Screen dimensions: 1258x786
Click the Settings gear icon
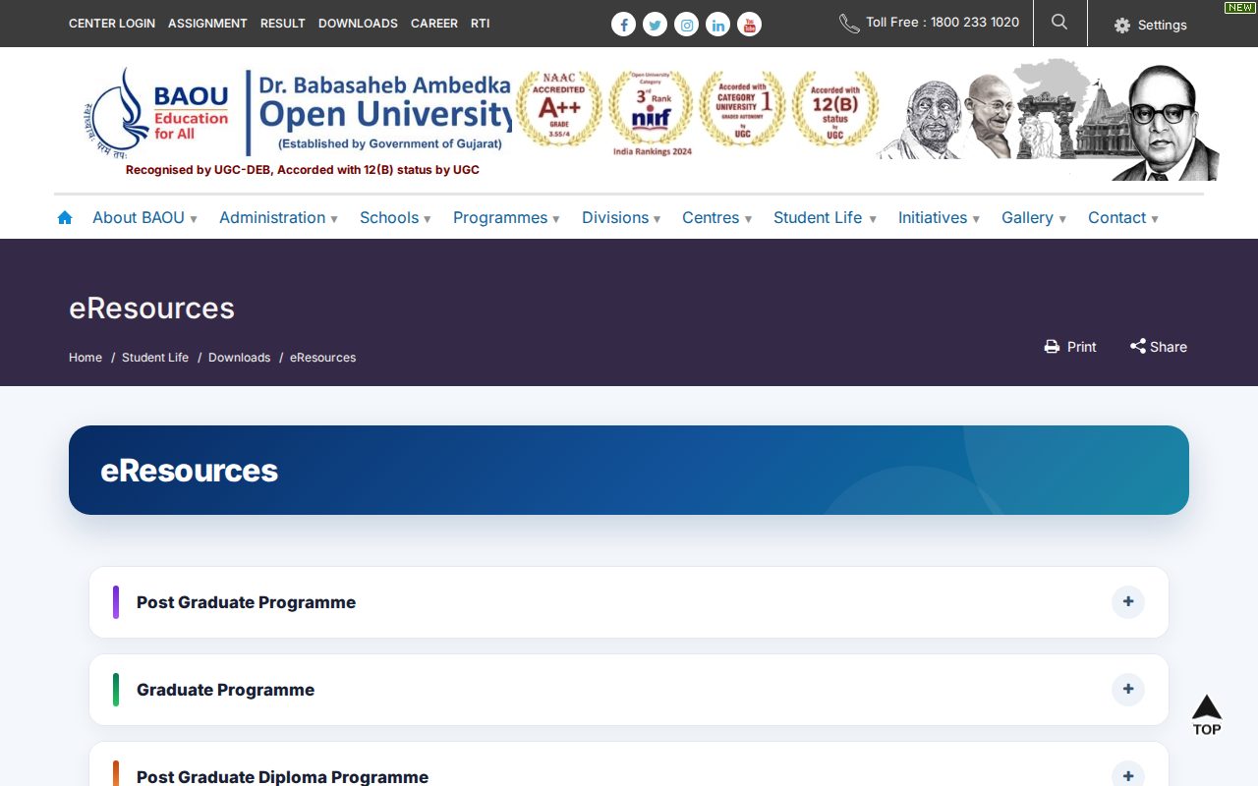(1122, 26)
